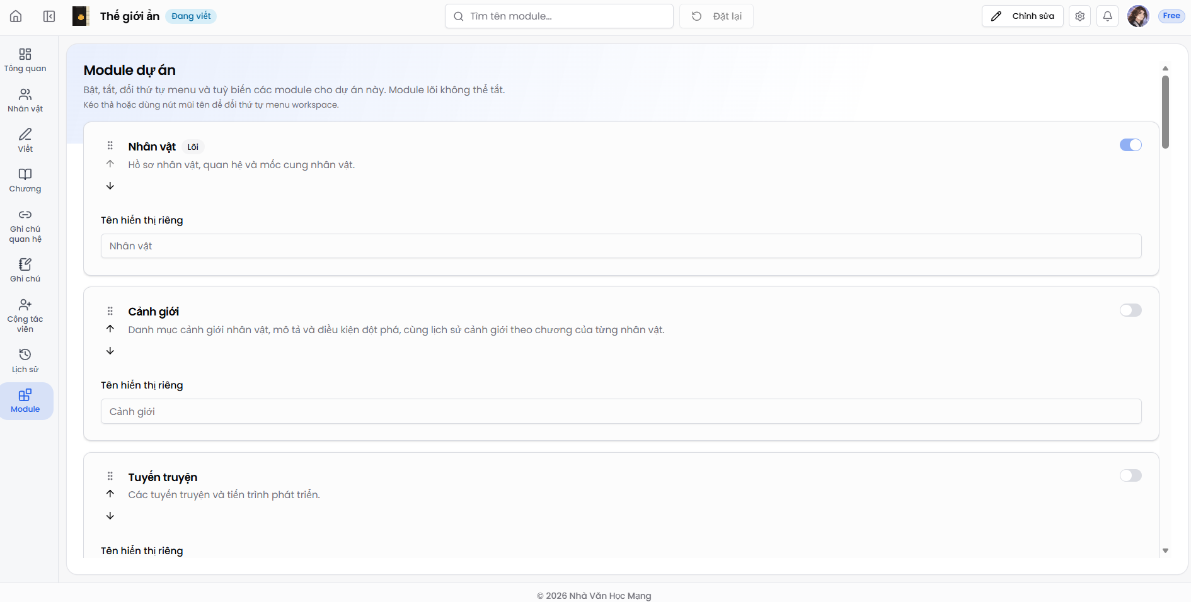Grab the Nhân vật drag handle
Viewport: 1191px width, 602px height.
click(110, 145)
